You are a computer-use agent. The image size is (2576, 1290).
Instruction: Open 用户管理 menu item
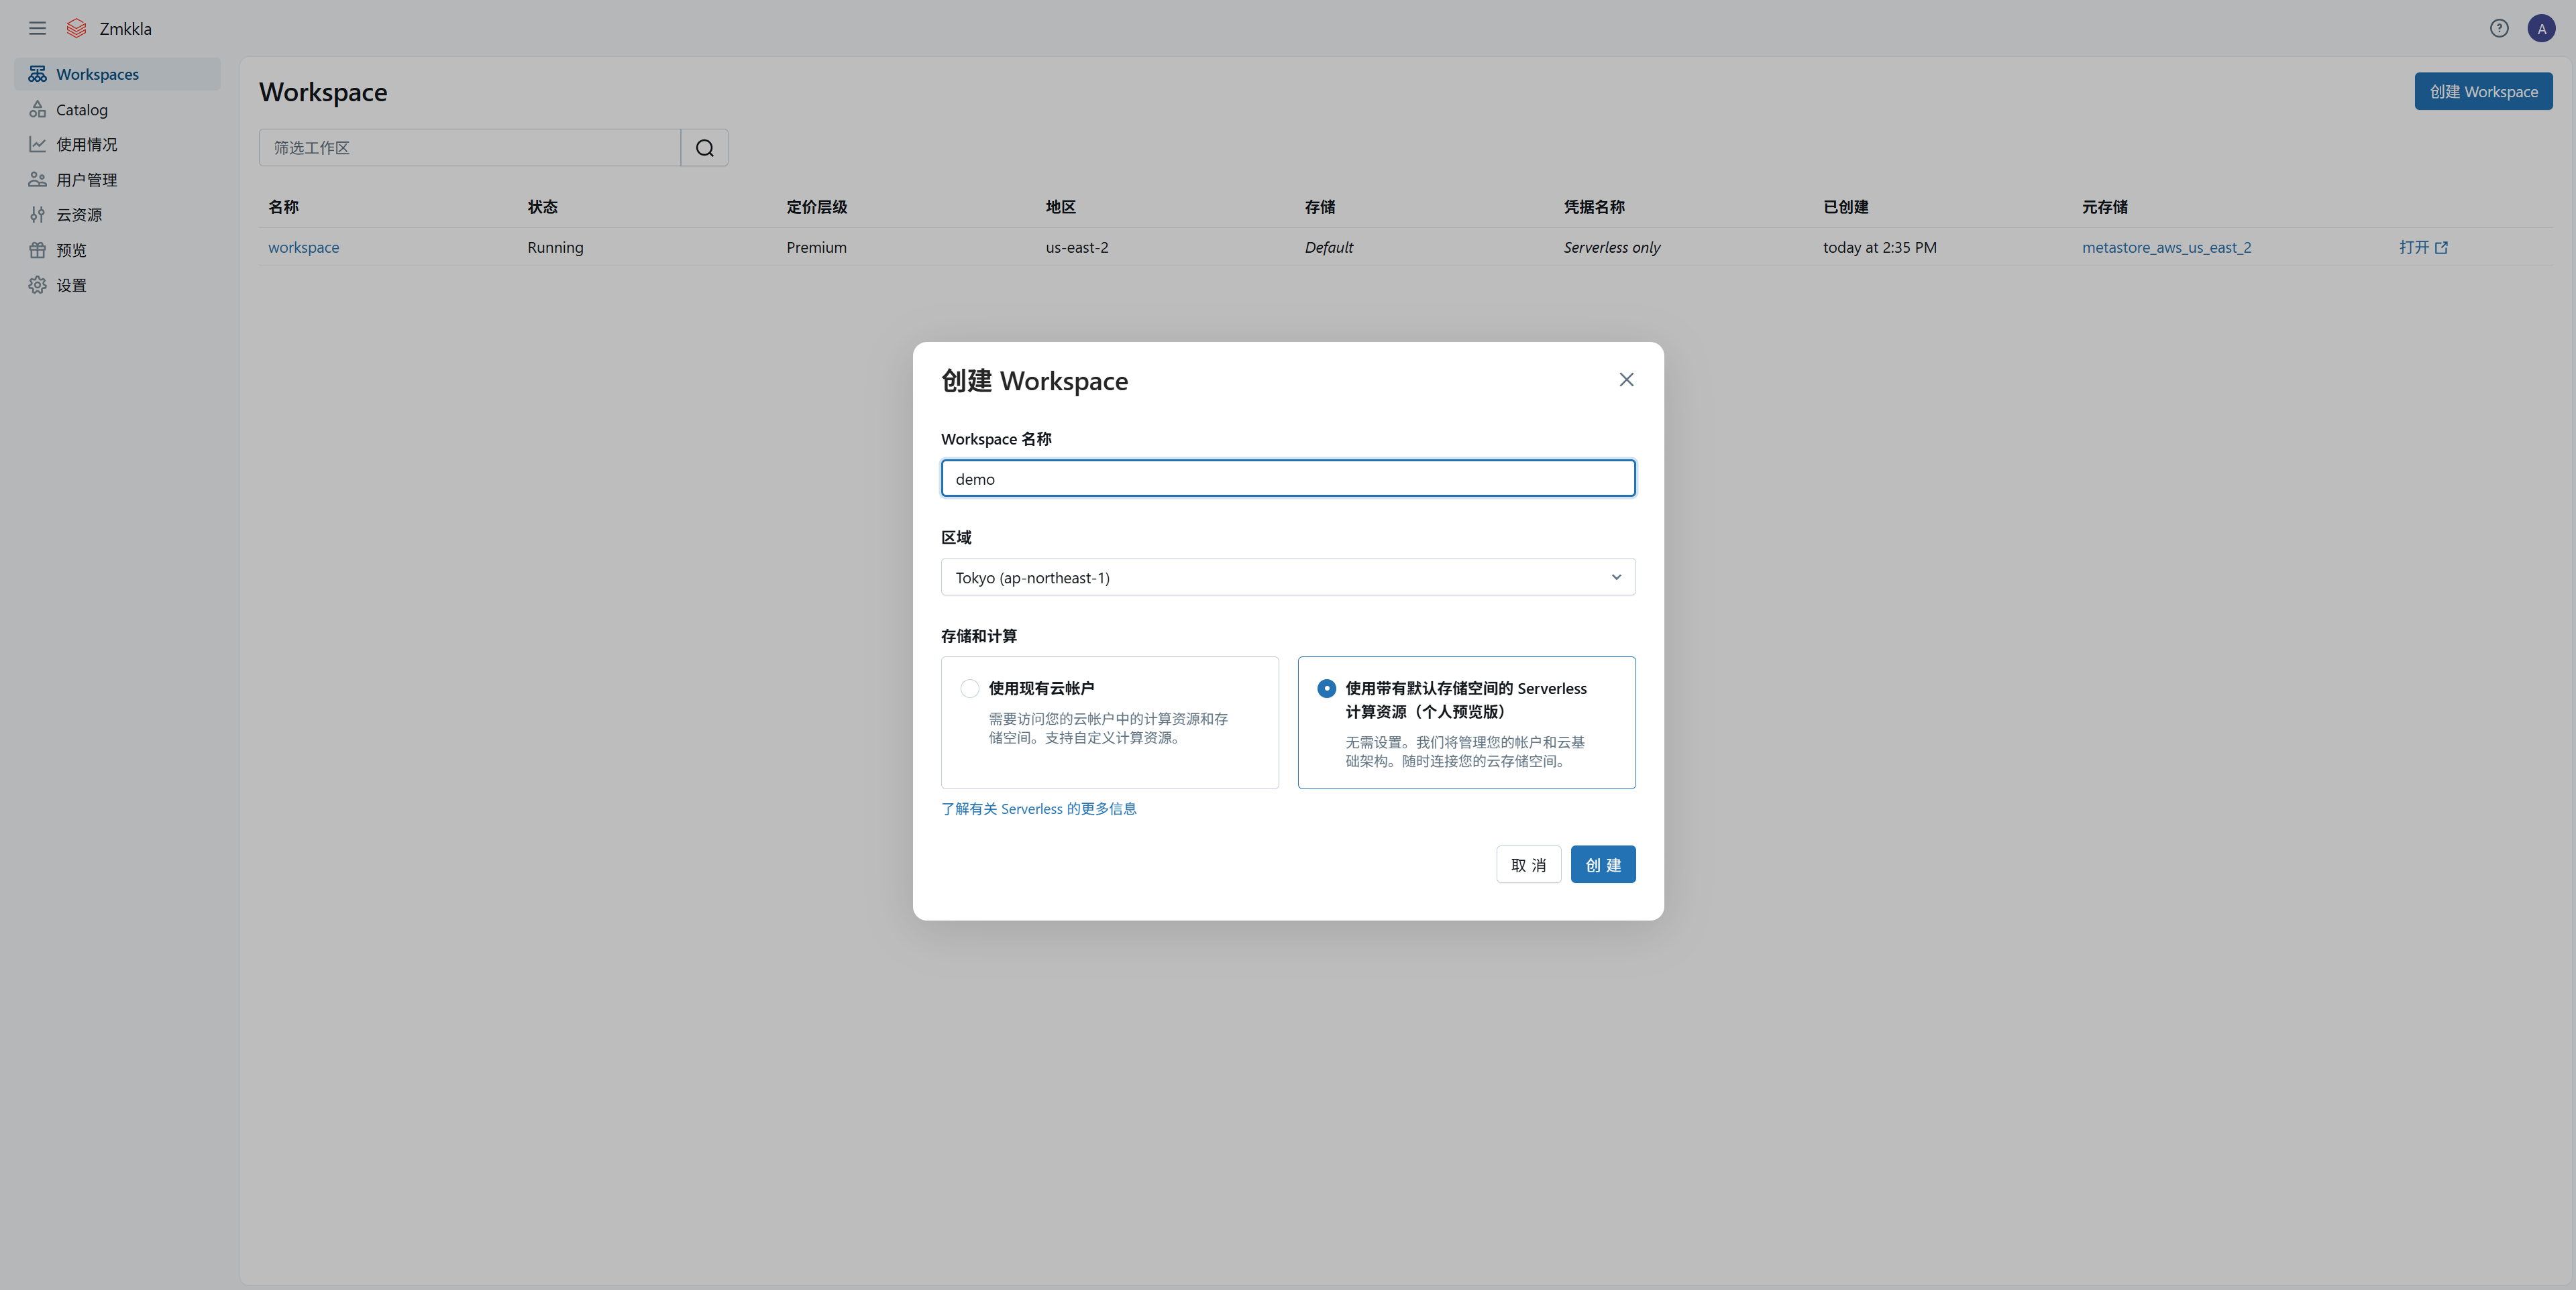(x=117, y=180)
